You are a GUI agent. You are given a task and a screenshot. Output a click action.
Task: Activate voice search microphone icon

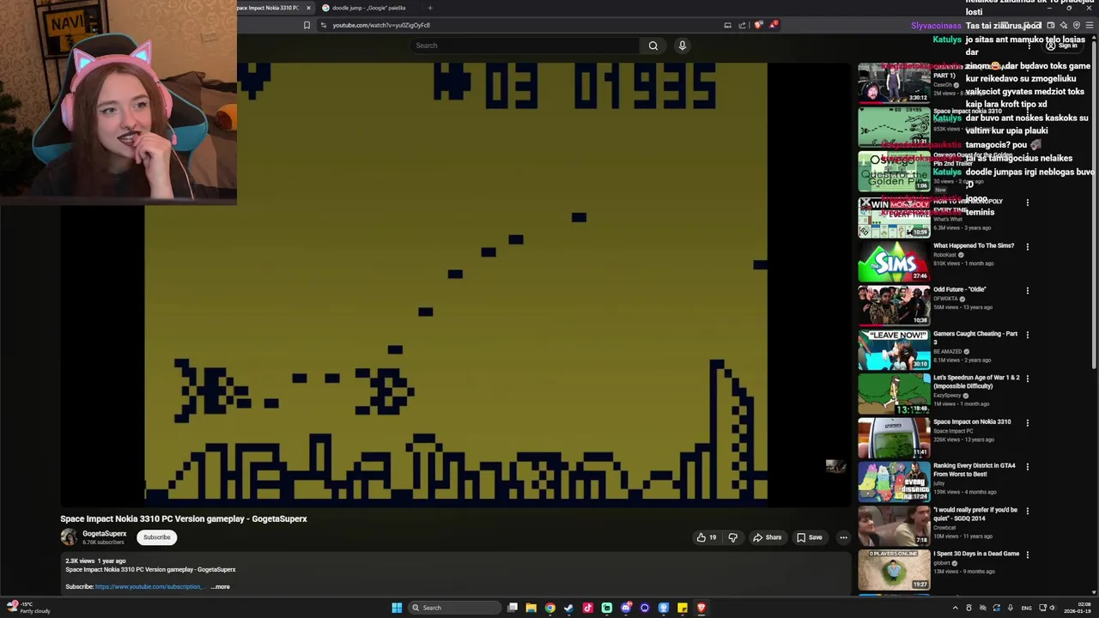click(x=682, y=45)
